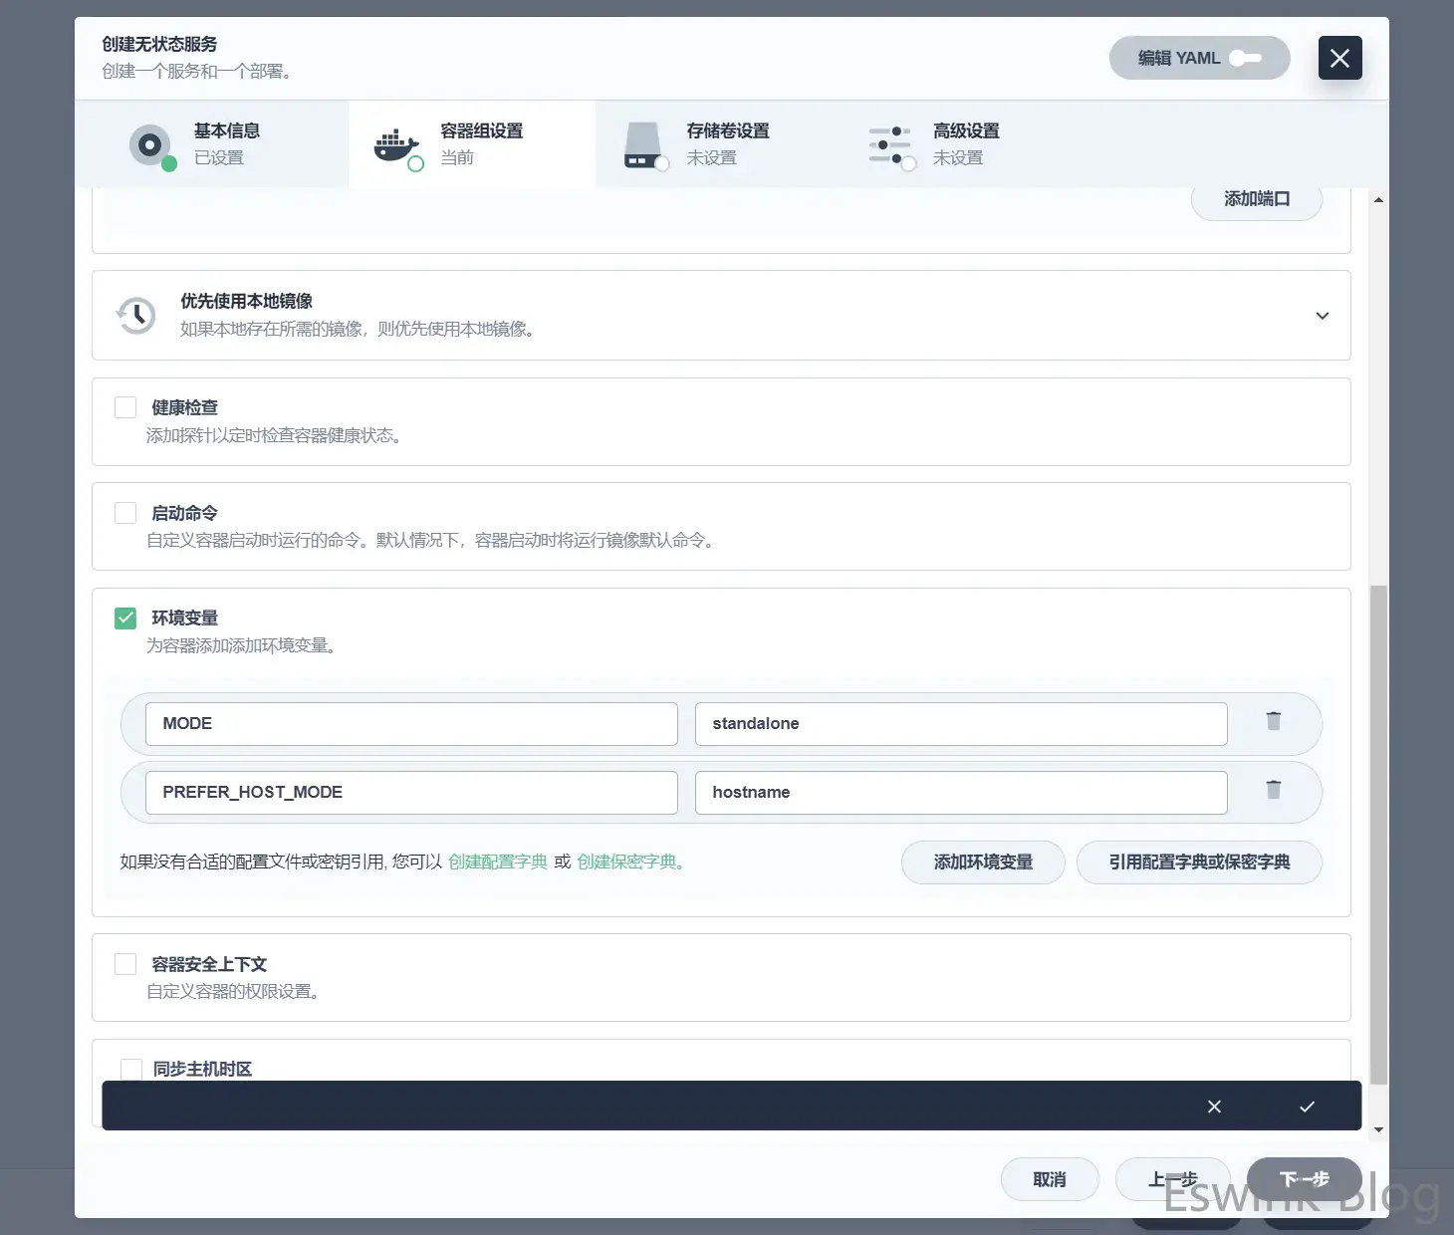Switch to the 高级设置 tab
The height and width of the screenshot is (1235, 1454).
point(965,131)
